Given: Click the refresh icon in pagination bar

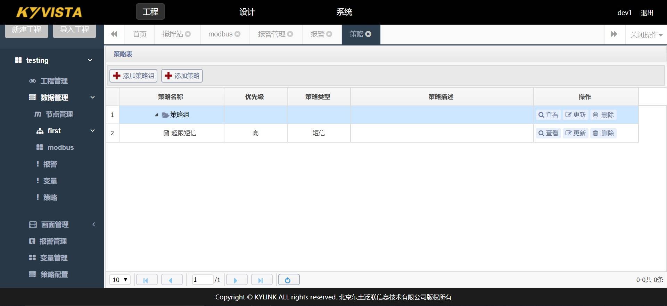Looking at the screenshot, I should point(289,280).
